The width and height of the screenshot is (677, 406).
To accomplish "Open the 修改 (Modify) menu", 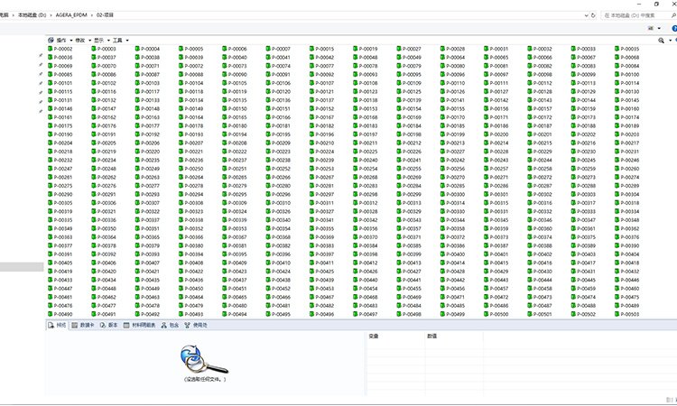I will (x=82, y=40).
